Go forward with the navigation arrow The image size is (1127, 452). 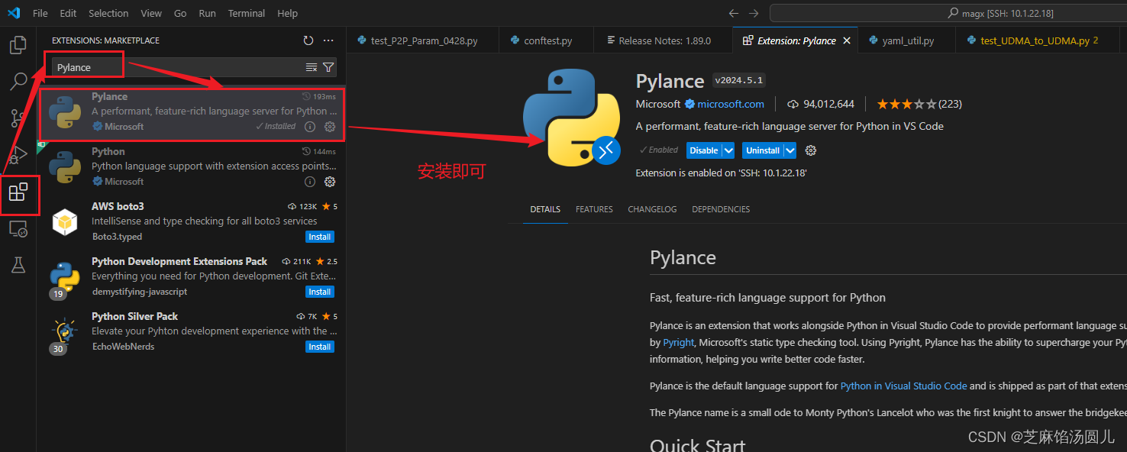(754, 13)
